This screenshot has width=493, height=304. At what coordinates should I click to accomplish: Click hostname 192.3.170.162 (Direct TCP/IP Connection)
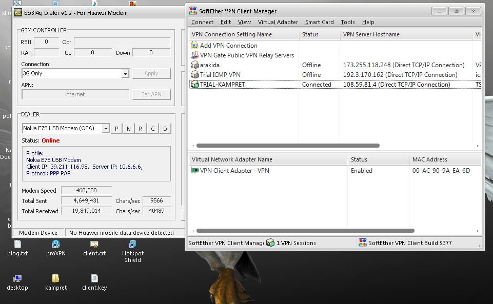400,75
